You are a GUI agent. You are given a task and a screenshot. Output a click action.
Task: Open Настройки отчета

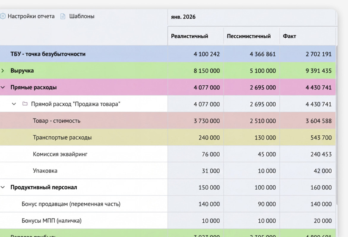(31, 16)
